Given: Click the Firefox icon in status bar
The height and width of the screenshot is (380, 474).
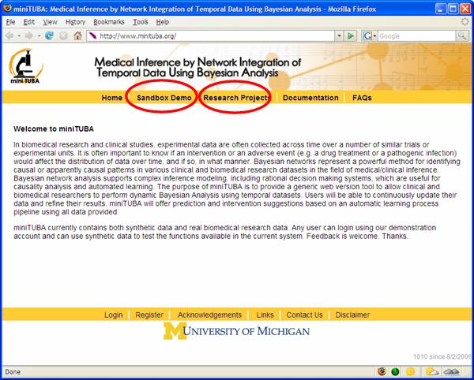Looking at the screenshot, I should coord(382,371).
